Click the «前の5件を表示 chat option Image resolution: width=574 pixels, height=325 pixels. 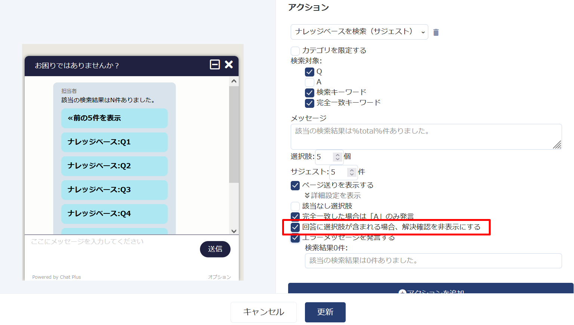click(x=114, y=118)
